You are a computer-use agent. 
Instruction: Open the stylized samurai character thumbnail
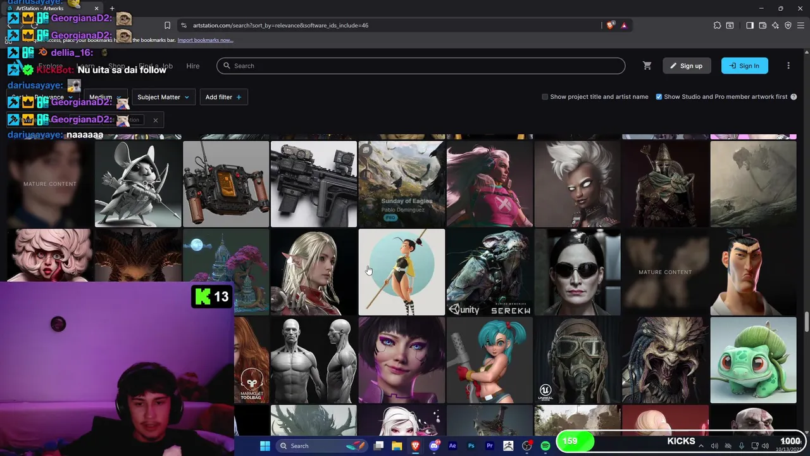point(754,272)
